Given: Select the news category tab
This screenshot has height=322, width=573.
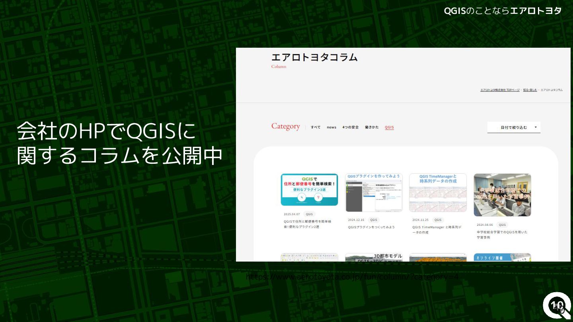Looking at the screenshot, I should click(331, 127).
